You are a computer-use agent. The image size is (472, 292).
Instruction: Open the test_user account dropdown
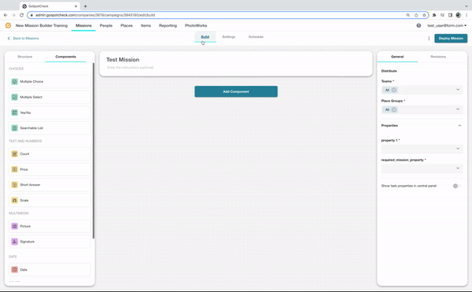447,26
